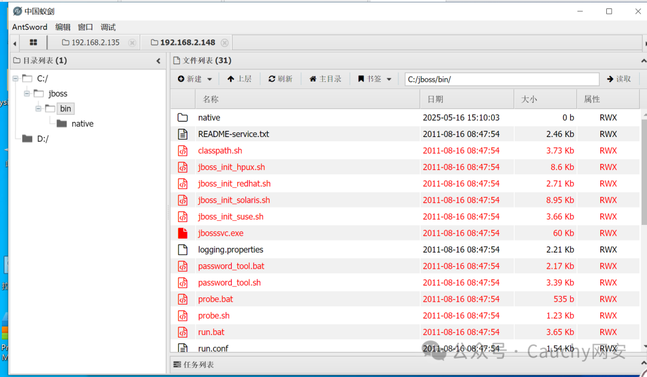Refresh the listing with 刷新
Image resolution: width=647 pixels, height=377 pixels.
pyautogui.click(x=280, y=79)
